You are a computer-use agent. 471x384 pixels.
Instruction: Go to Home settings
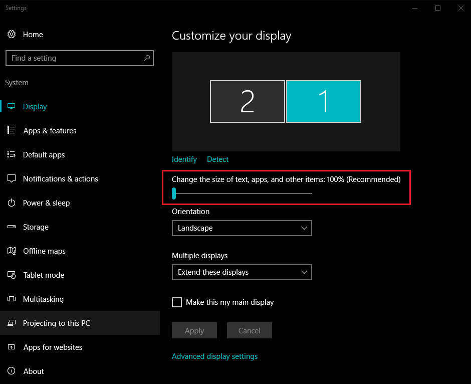click(80, 34)
